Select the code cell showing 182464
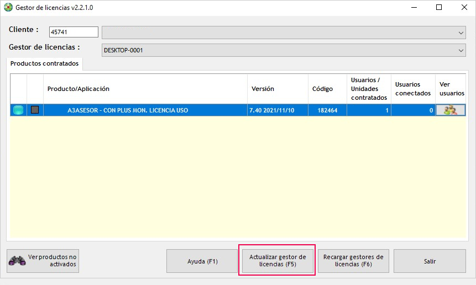The image size is (476, 285). 327,110
